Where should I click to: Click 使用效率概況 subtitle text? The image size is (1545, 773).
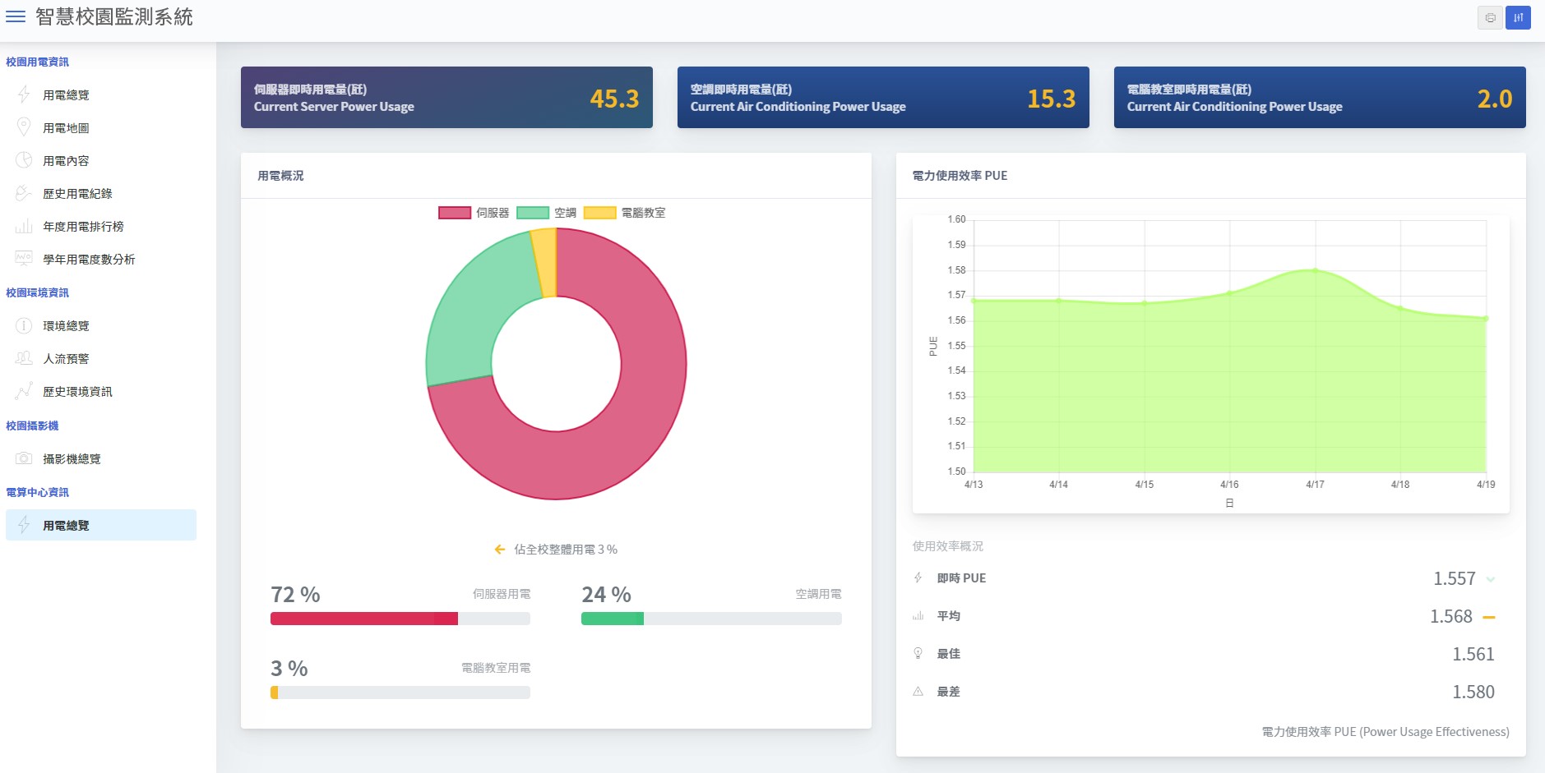coord(947,546)
